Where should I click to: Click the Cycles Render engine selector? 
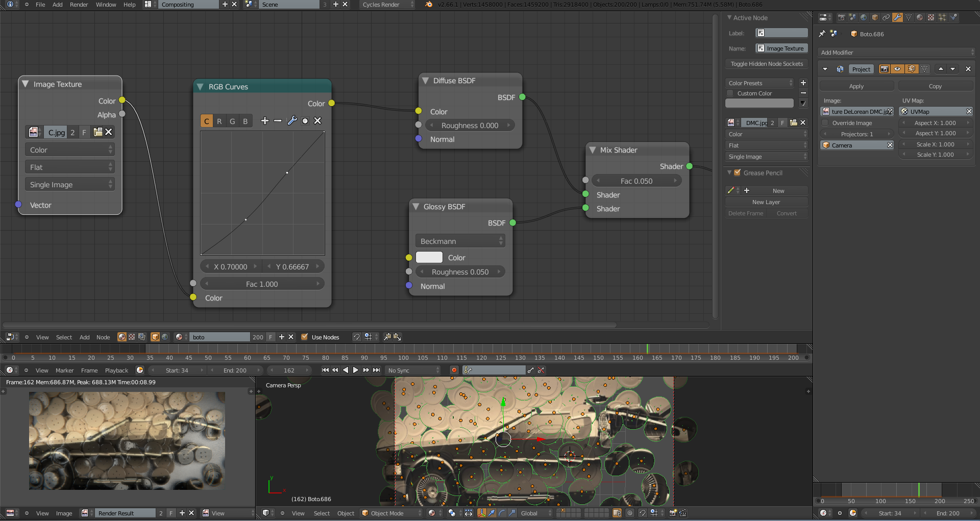[x=387, y=5]
